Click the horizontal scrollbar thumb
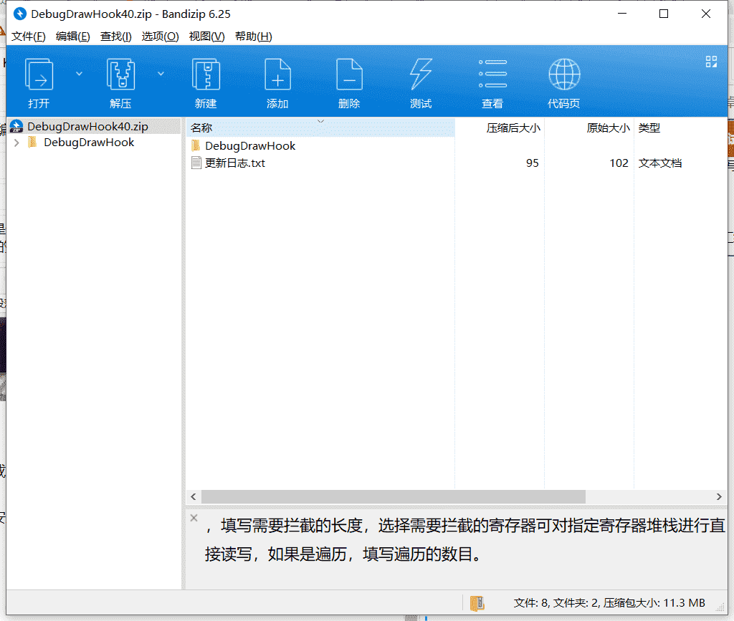The height and width of the screenshot is (621, 734). click(x=394, y=496)
